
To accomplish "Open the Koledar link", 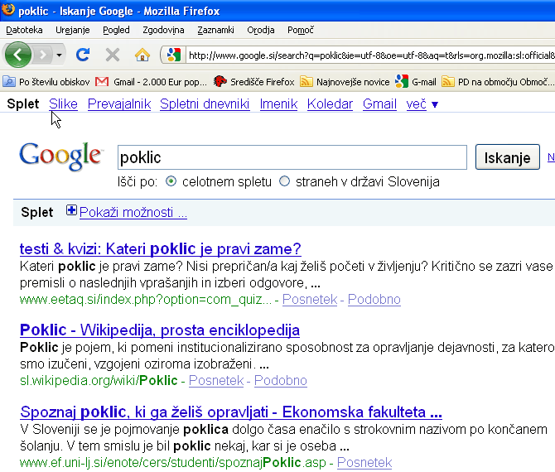I will pyautogui.click(x=330, y=104).
